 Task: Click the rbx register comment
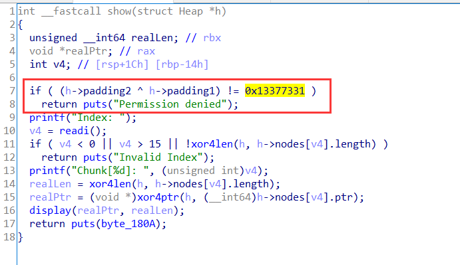212,38
